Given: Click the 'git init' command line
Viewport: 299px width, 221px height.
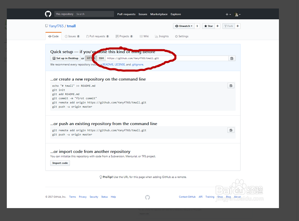Looking at the screenshot, I should 59,90.
